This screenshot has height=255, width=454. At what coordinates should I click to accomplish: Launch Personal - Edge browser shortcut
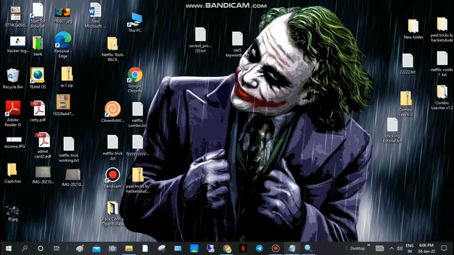click(63, 45)
